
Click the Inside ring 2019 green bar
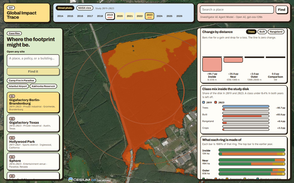click(252, 150)
